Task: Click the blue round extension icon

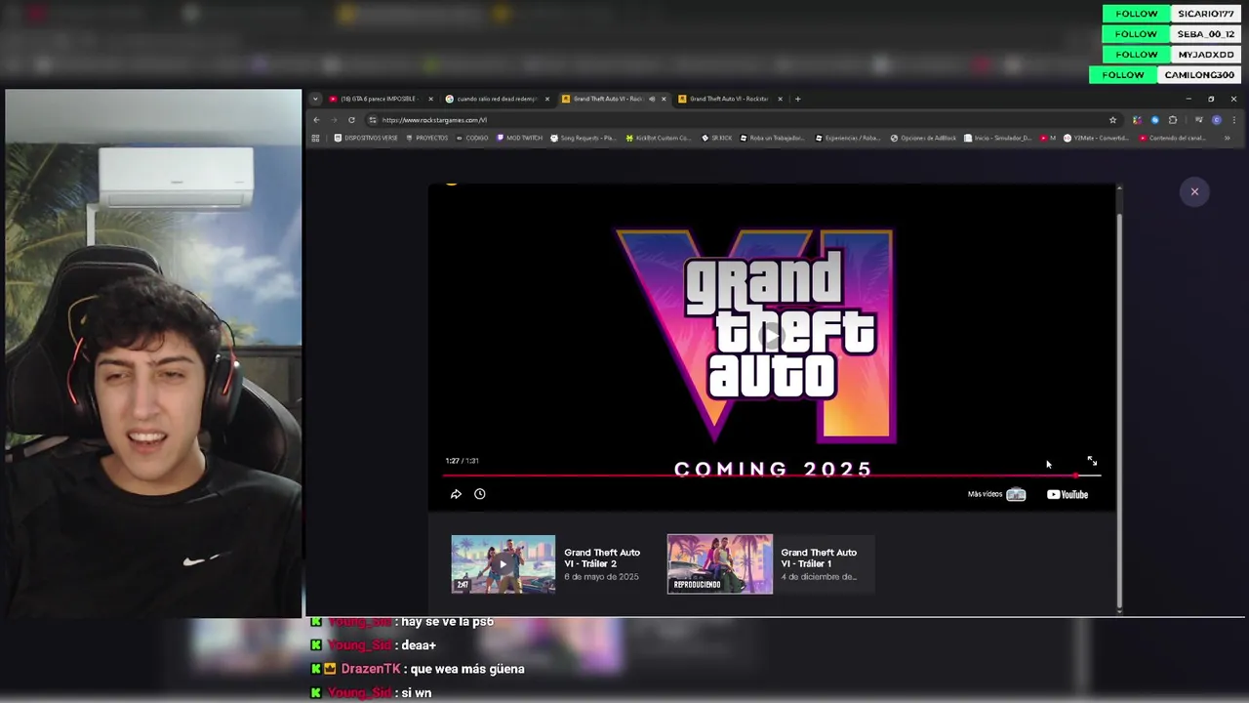Action: tap(1154, 120)
